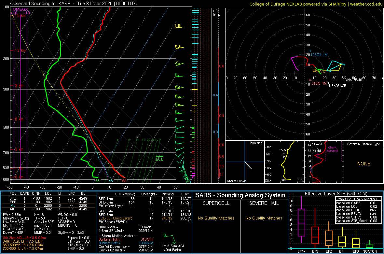Screen dimensions: 384x254
Task: Click the 9 km height label
Action: pyautogui.click(x=19, y=86)
